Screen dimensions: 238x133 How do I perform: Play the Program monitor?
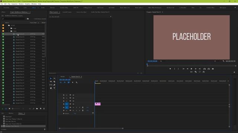pyautogui.click(x=192, y=69)
